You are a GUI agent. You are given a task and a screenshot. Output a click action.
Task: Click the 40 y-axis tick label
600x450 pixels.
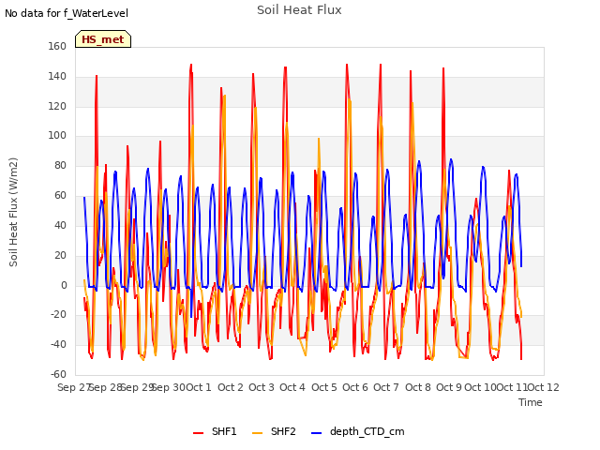[60, 225]
